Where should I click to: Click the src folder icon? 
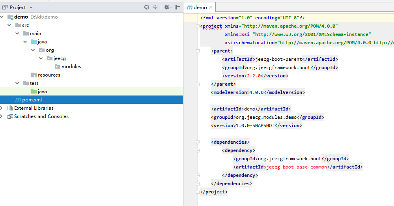pos(18,25)
